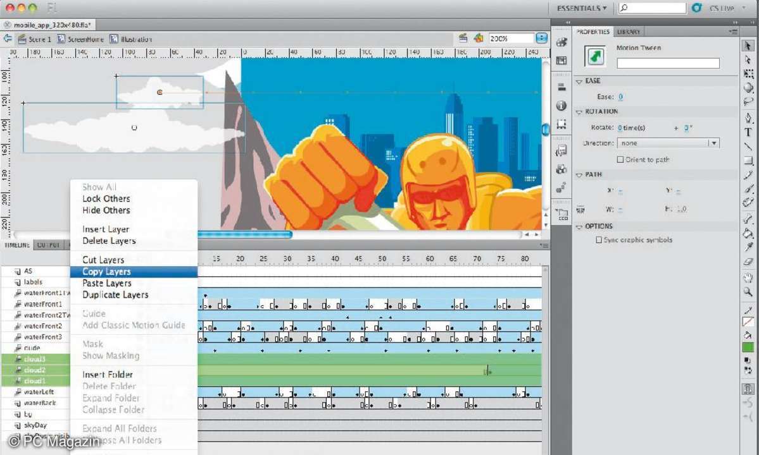Screen dimensions: 759x455
Task: Select the Subselection tool
Action: tap(748, 59)
